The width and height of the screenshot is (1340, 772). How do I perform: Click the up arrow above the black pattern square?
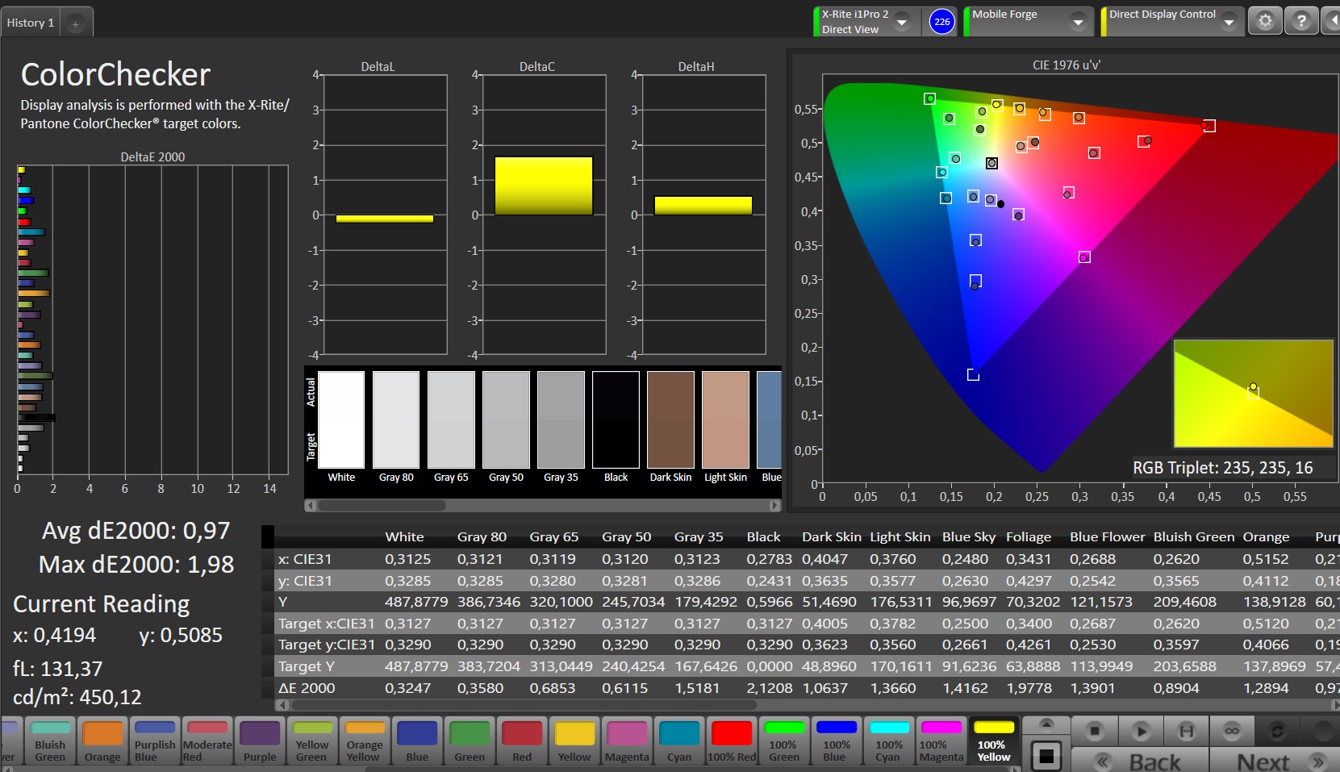[1046, 724]
